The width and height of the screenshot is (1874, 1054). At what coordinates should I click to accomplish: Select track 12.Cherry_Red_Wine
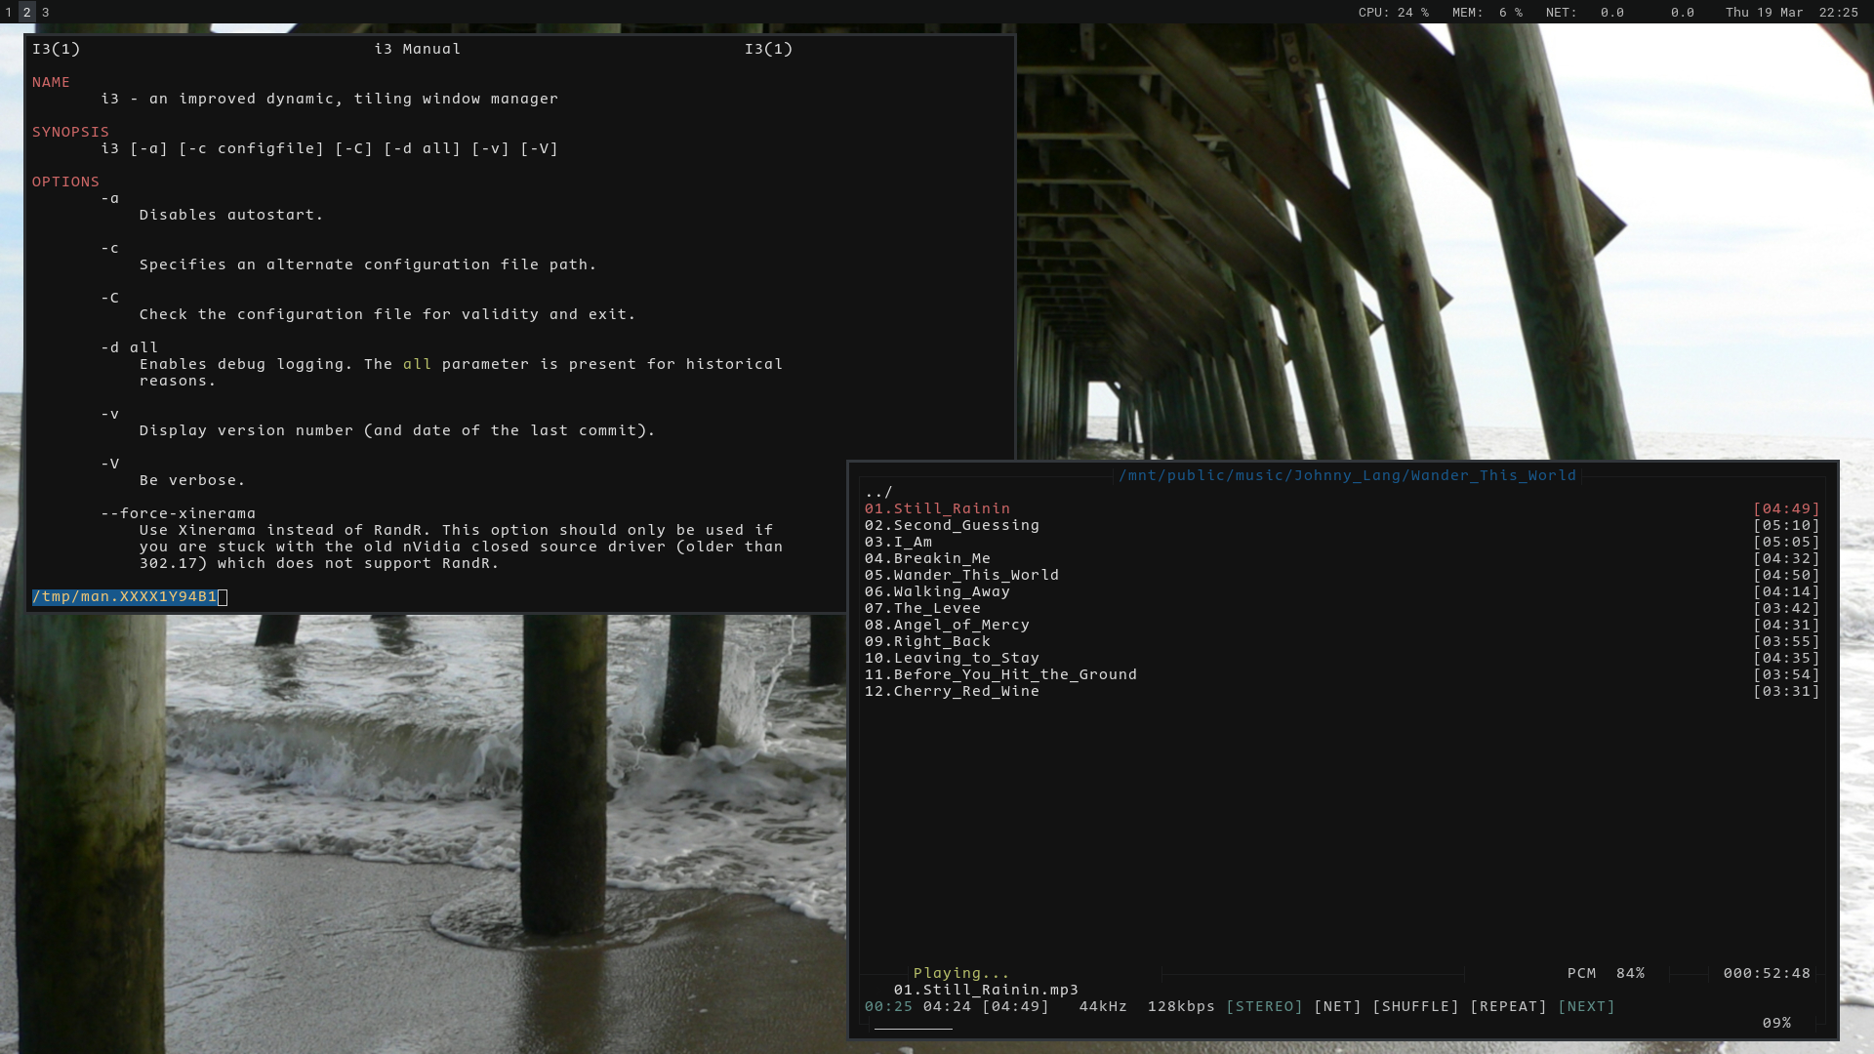click(952, 691)
